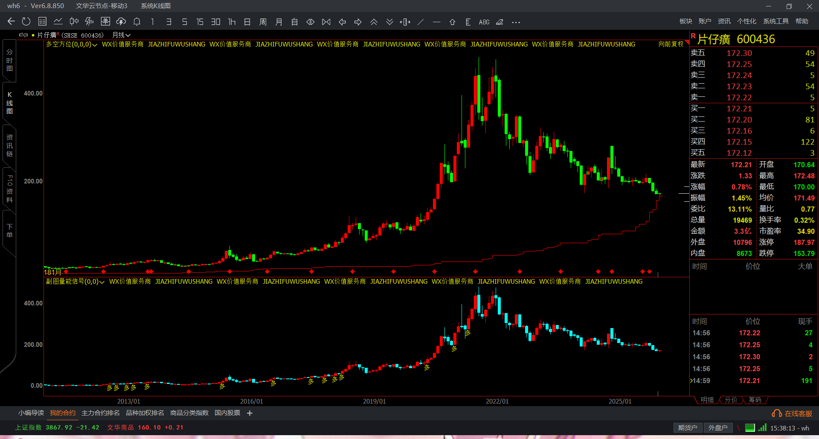The image size is (819, 439).
Task: Open the 帮助 menu
Action: 802,21
